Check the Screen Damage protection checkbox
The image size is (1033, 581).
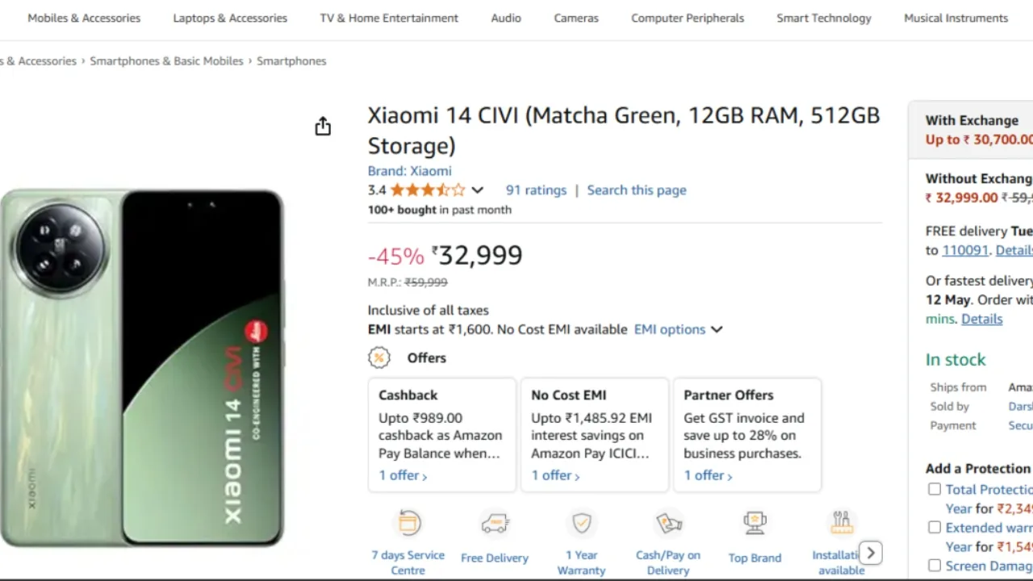click(935, 566)
